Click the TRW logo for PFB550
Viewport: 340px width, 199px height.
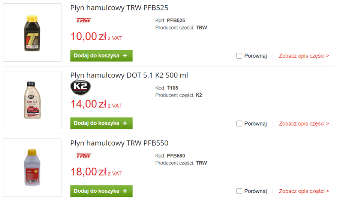(84, 155)
